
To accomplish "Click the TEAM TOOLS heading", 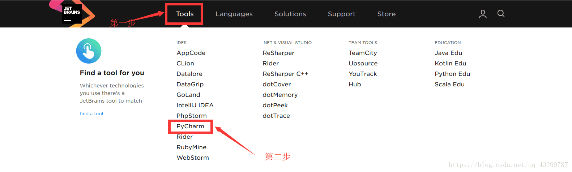I will tap(363, 43).
